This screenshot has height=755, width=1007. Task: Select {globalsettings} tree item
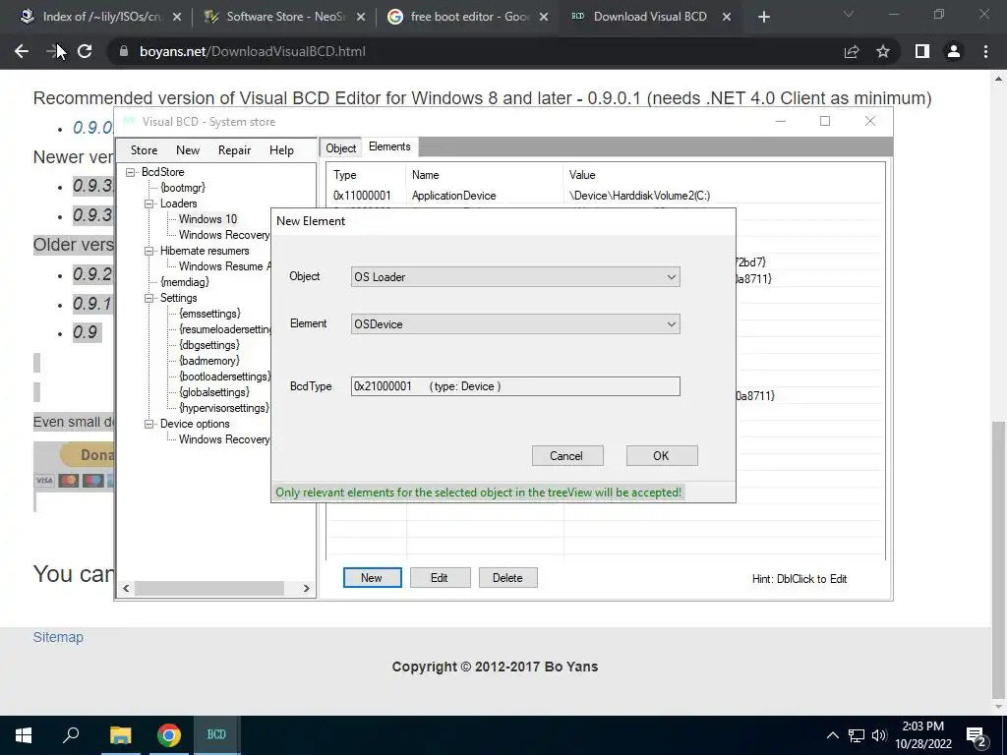pyautogui.click(x=214, y=392)
